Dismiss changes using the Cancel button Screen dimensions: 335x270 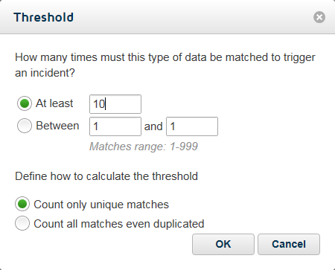point(289,244)
